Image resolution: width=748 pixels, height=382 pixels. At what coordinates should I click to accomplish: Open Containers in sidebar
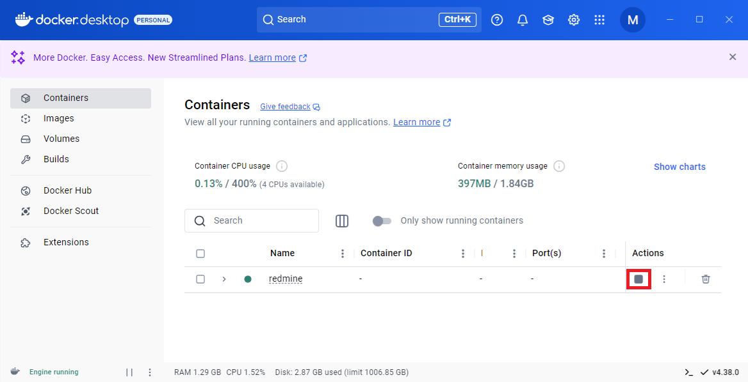pos(81,98)
